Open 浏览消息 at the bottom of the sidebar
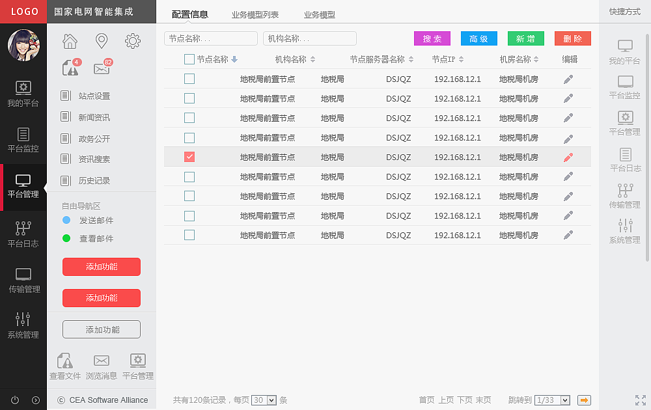 [x=101, y=364]
